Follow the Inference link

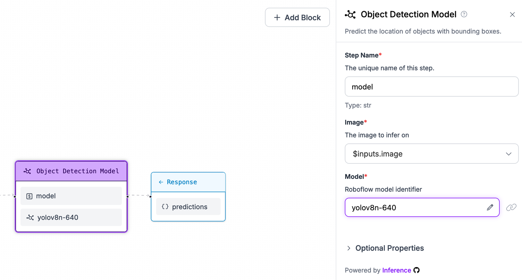397,270
